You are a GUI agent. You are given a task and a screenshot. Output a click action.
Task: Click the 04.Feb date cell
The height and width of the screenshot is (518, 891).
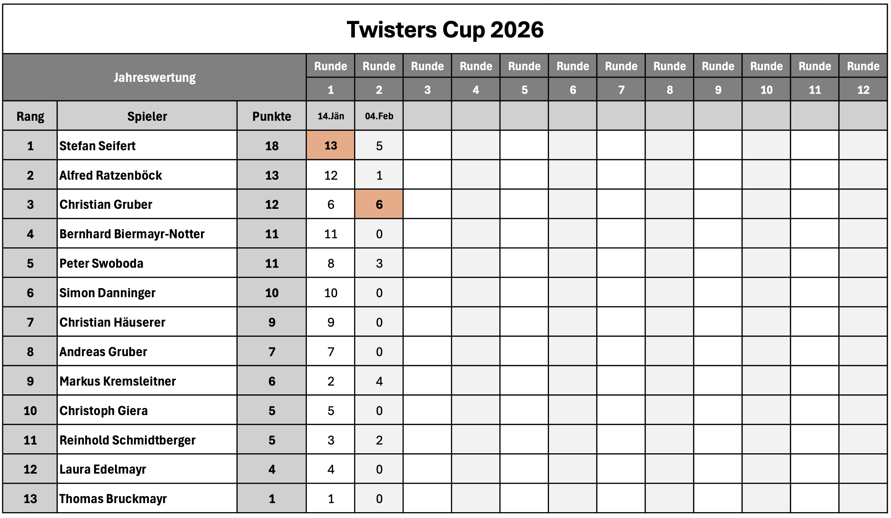click(379, 116)
